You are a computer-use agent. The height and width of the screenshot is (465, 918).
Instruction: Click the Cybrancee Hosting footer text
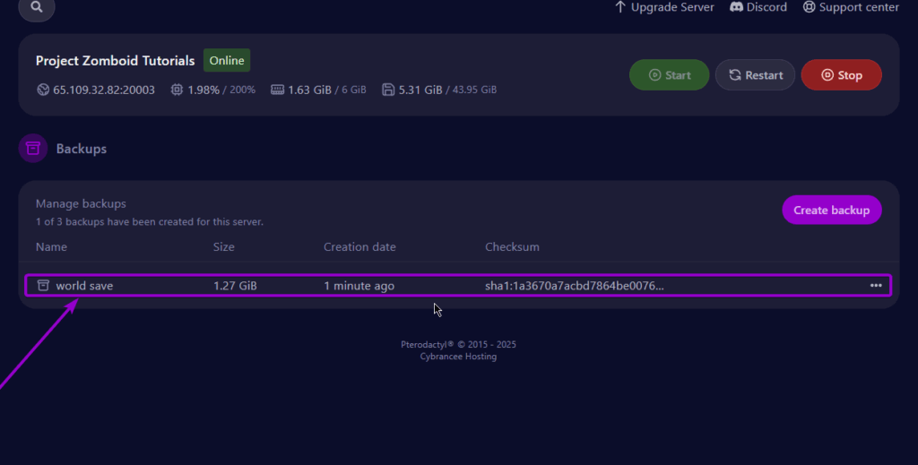tap(458, 357)
